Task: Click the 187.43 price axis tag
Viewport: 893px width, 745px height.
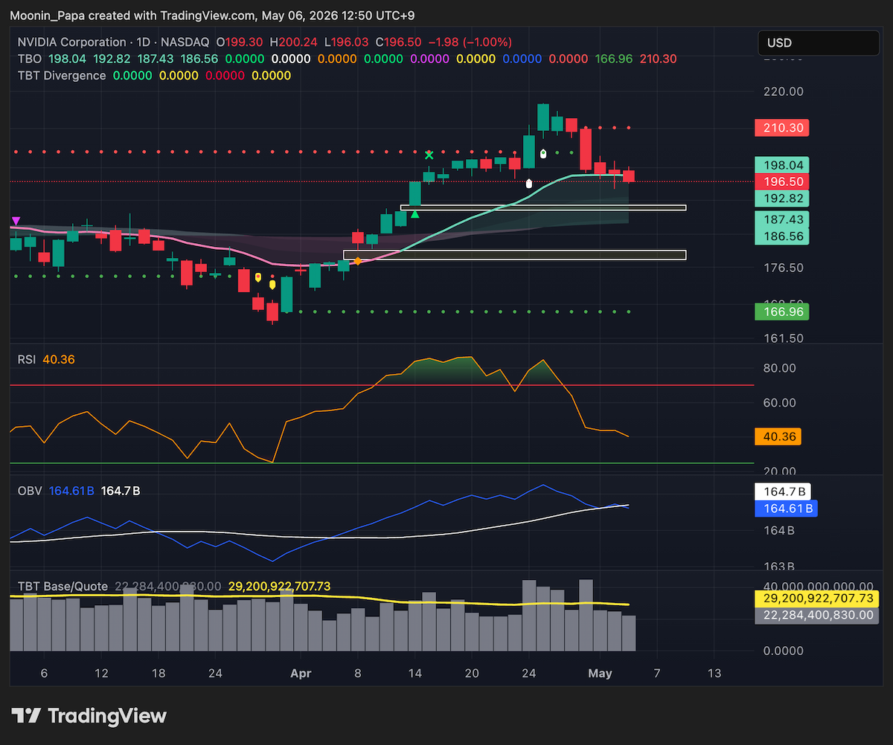Action: pos(781,219)
